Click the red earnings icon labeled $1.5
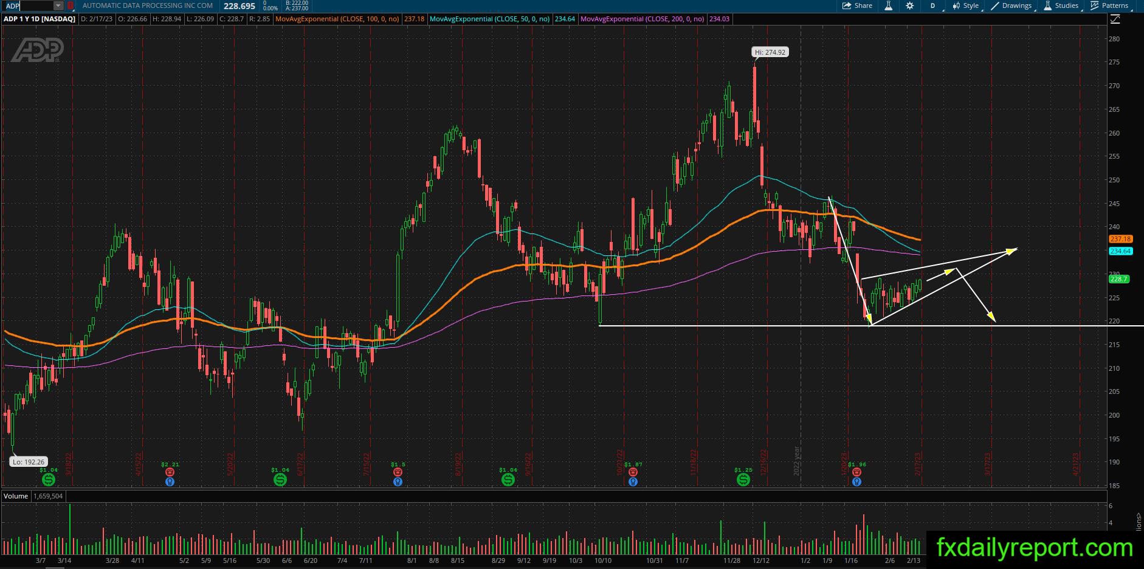The width and height of the screenshot is (1144, 569). click(x=398, y=472)
